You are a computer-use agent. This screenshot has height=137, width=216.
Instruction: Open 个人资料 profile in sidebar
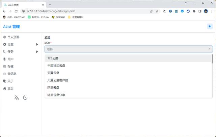(x=11, y=37)
